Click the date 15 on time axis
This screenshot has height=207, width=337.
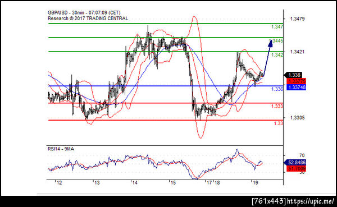(x=173, y=183)
